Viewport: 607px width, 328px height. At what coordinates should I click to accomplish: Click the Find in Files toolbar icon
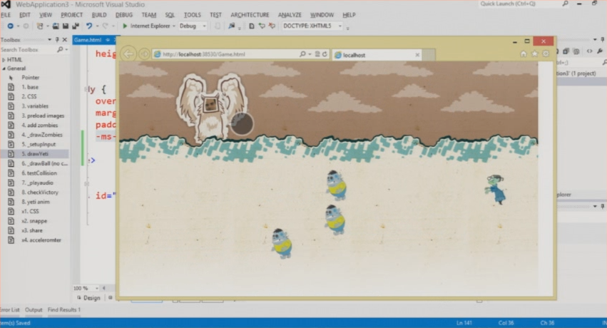[x=232, y=26]
